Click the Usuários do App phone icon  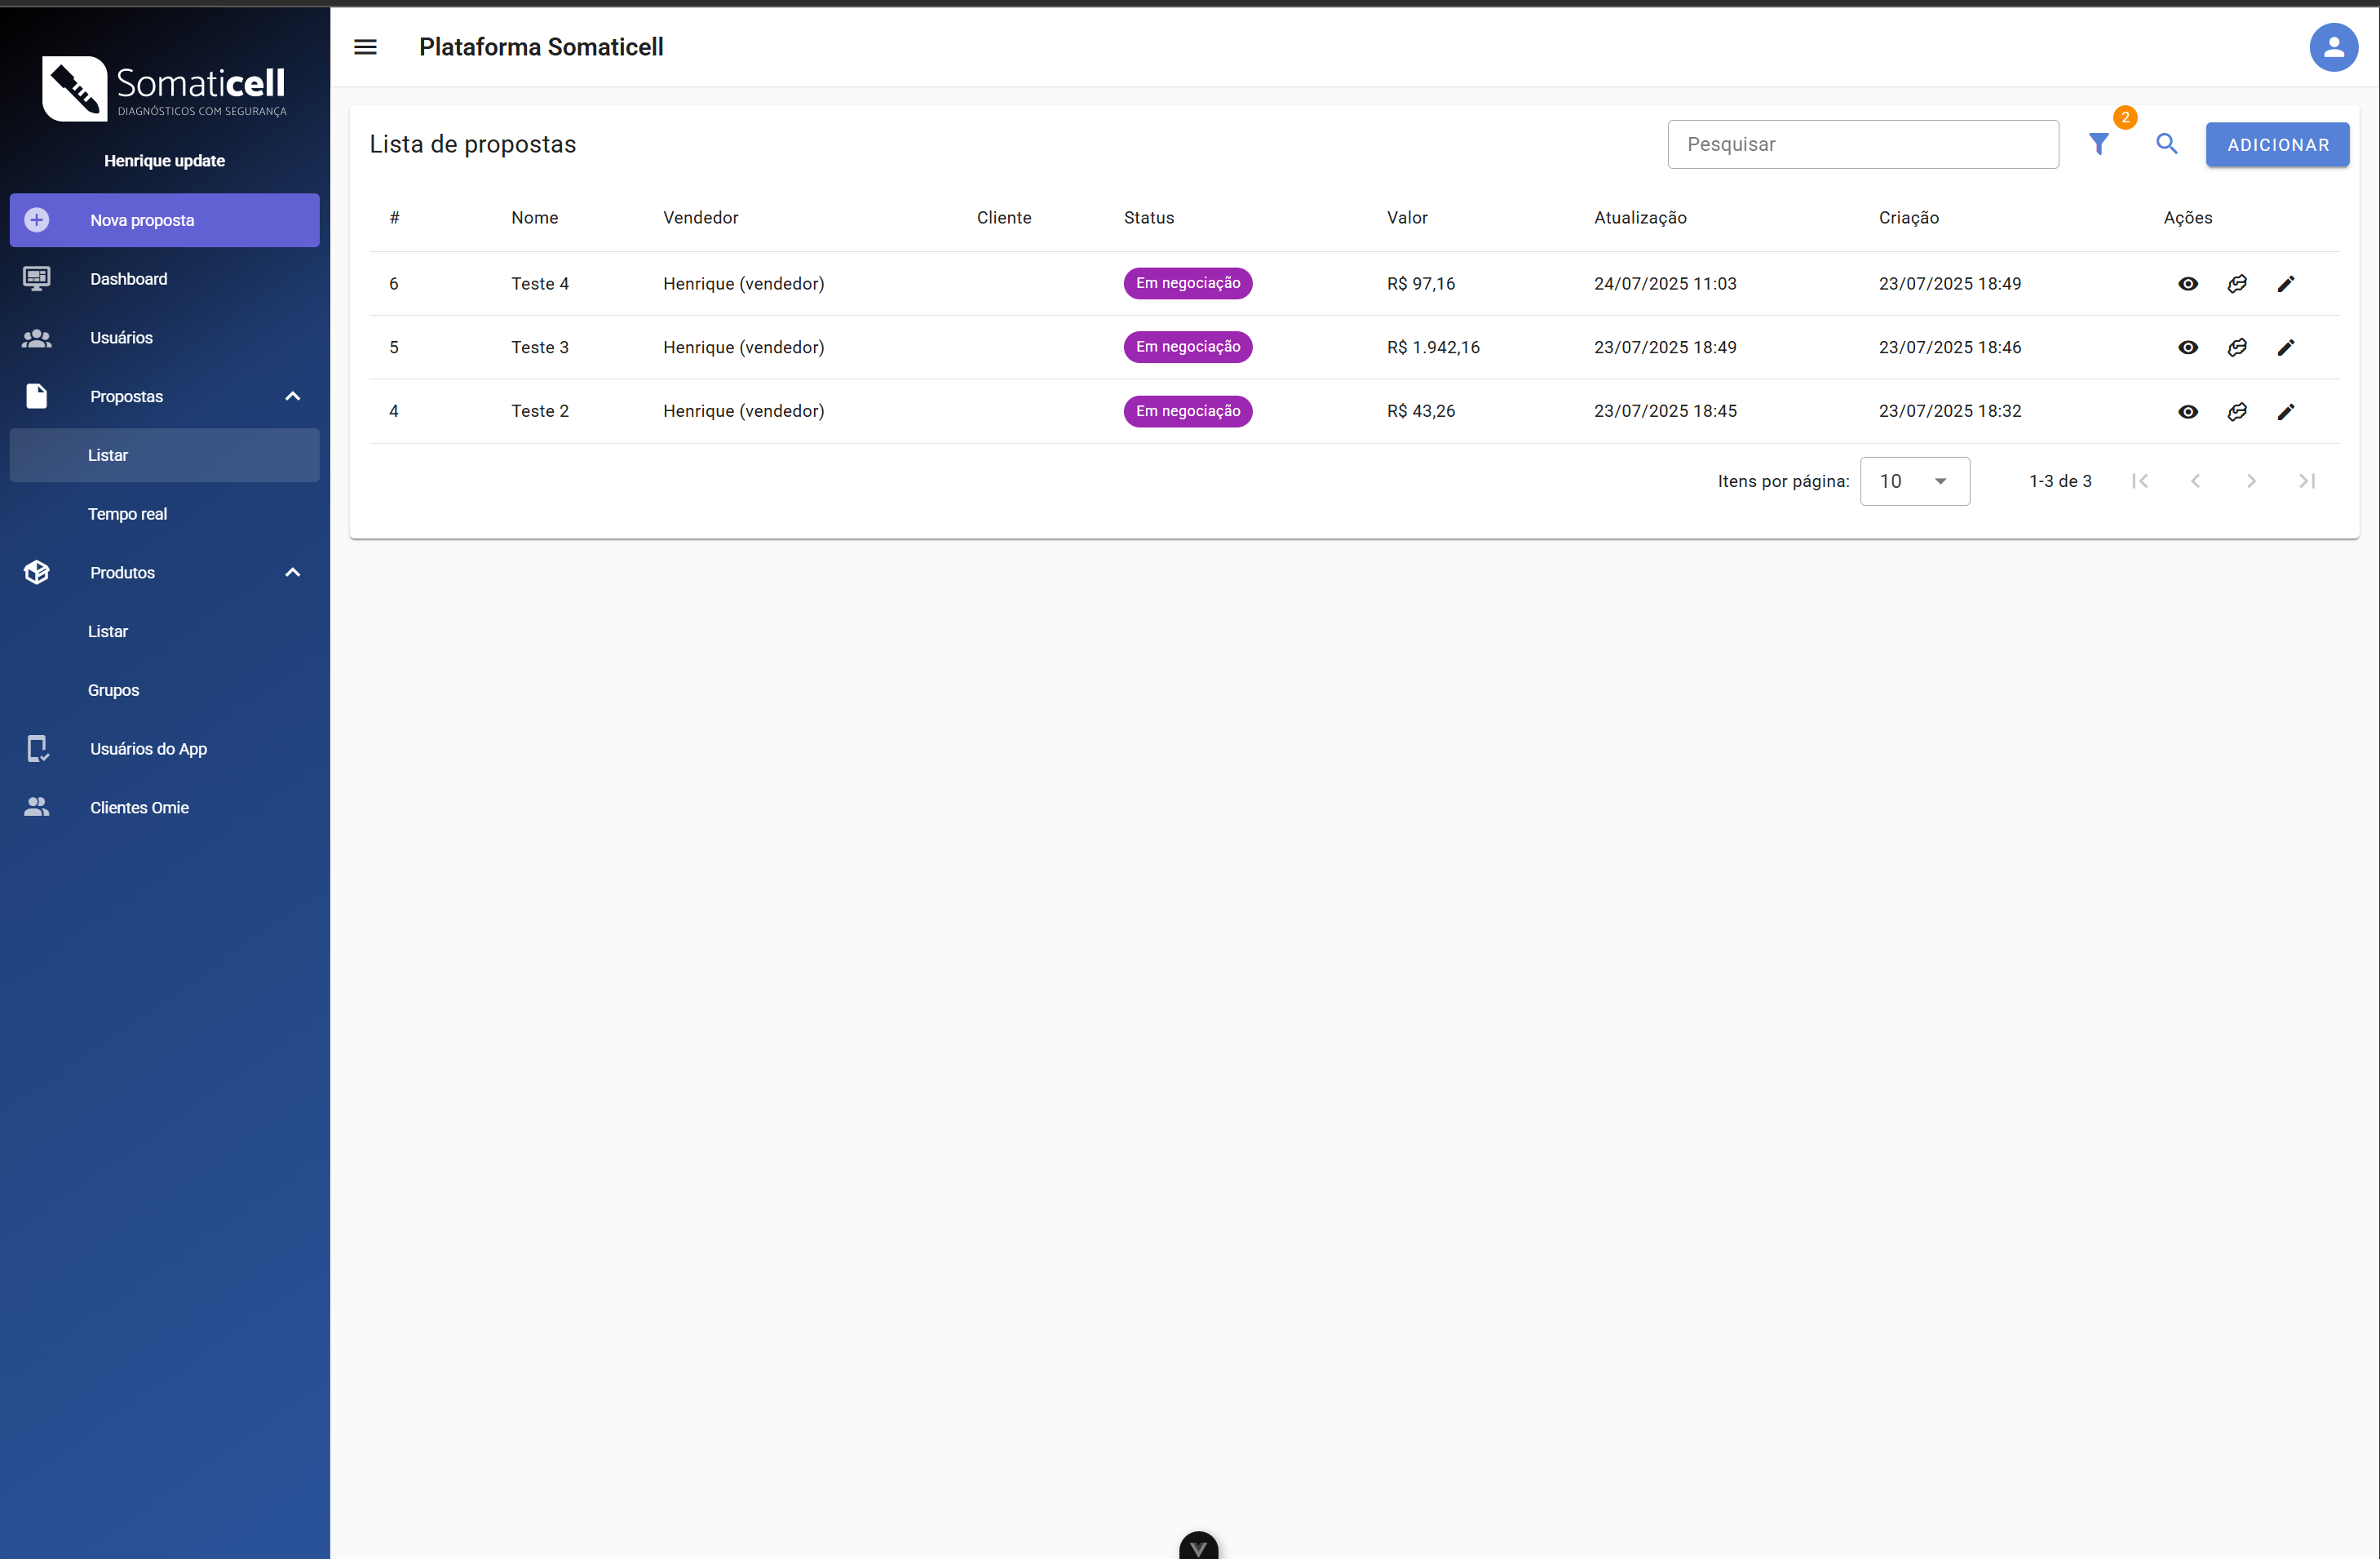tap(37, 749)
